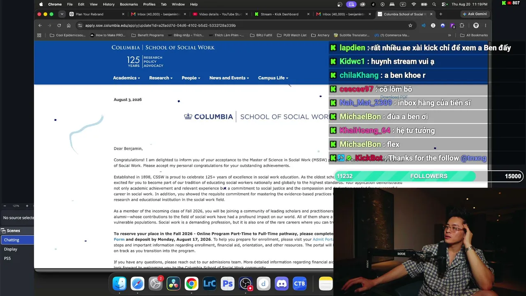Open Discord from the Dock
Image resolution: width=526 pixels, height=296 pixels.
click(x=281, y=284)
